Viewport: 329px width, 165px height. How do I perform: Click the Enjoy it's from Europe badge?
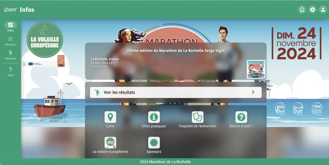point(61,61)
